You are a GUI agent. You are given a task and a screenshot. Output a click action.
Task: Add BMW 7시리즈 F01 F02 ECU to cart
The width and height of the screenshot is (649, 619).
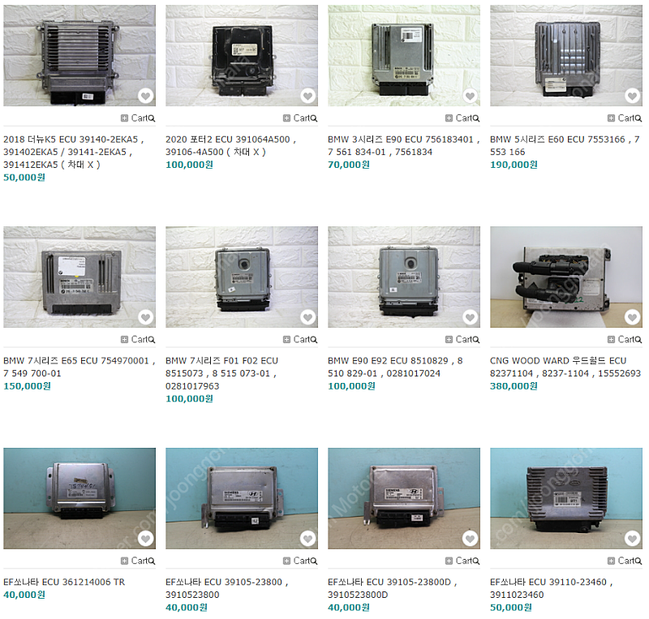[x=297, y=340]
